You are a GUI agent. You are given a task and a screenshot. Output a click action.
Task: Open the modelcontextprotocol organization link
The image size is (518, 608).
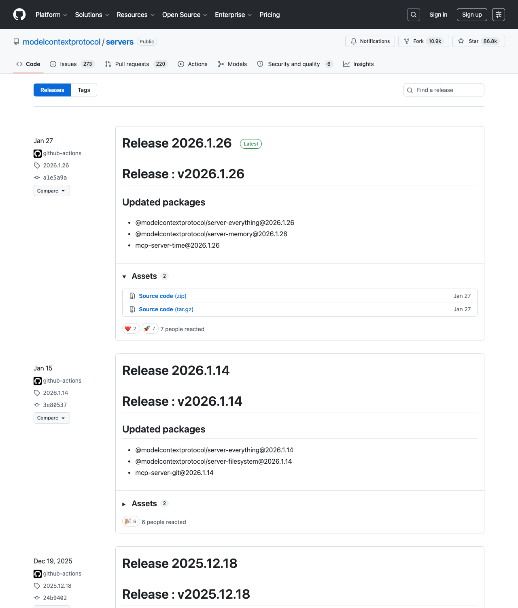(62, 42)
